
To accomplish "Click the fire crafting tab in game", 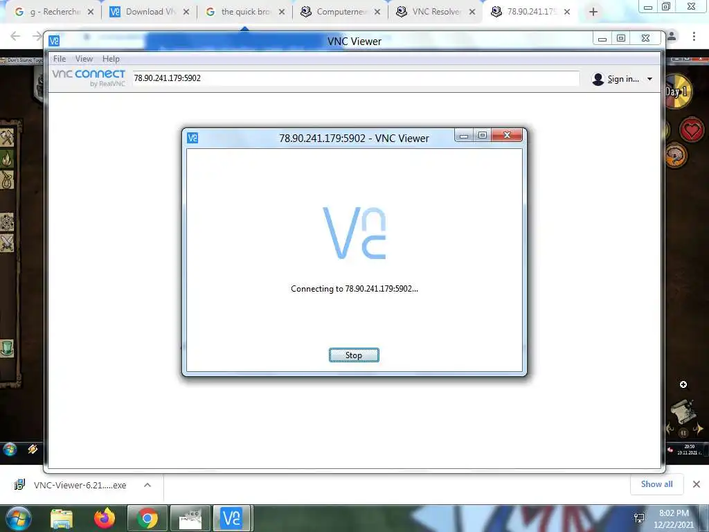I will coord(7,159).
